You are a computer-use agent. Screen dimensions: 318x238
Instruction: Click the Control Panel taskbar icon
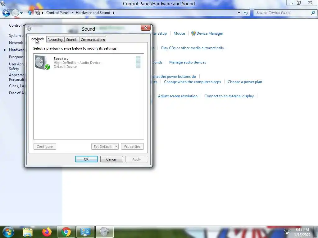(85, 232)
